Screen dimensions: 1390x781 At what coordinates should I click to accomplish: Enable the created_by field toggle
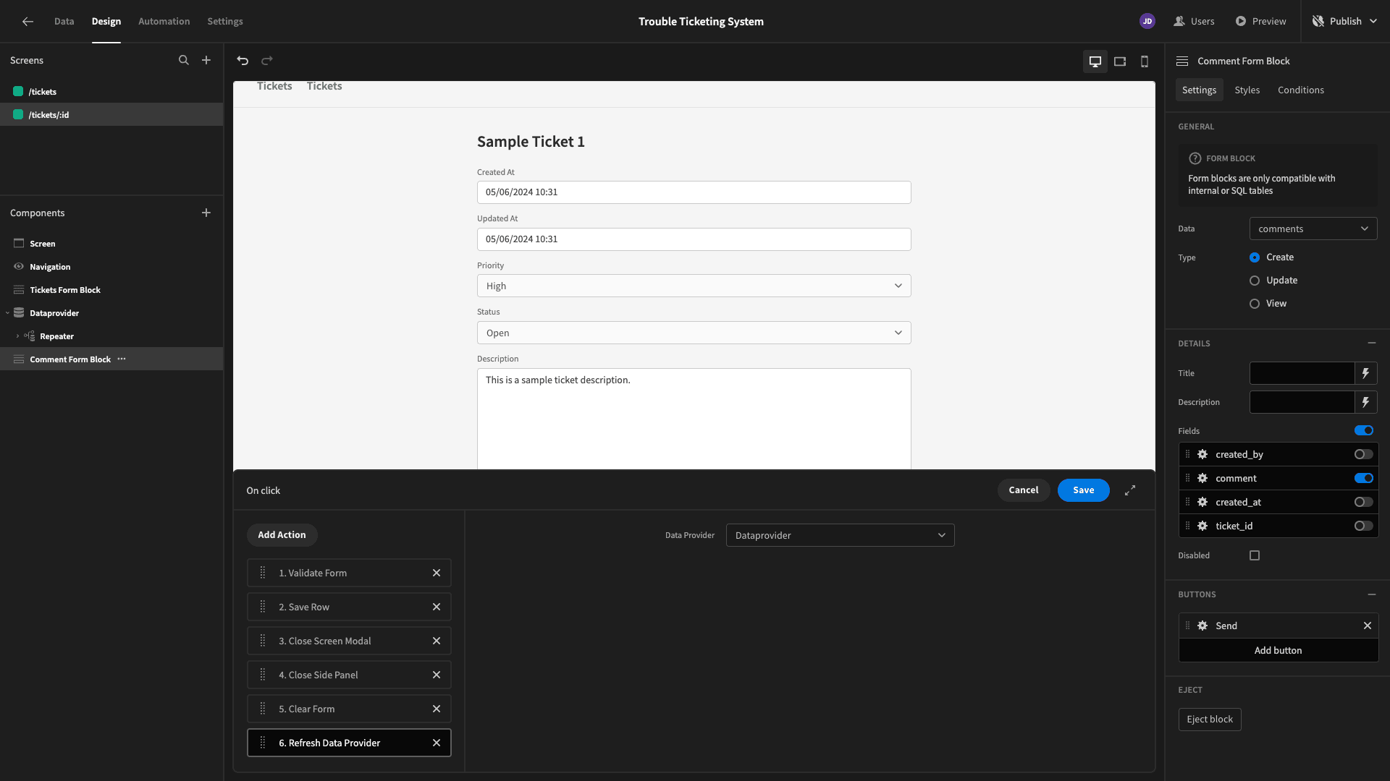pos(1364,454)
